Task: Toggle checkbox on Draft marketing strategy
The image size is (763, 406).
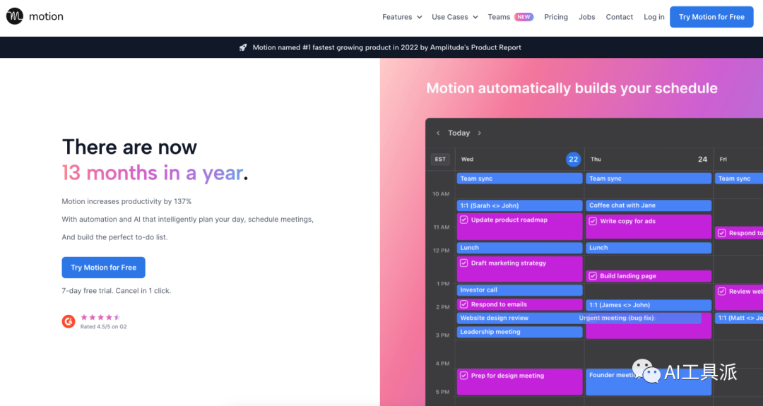Action: point(463,263)
